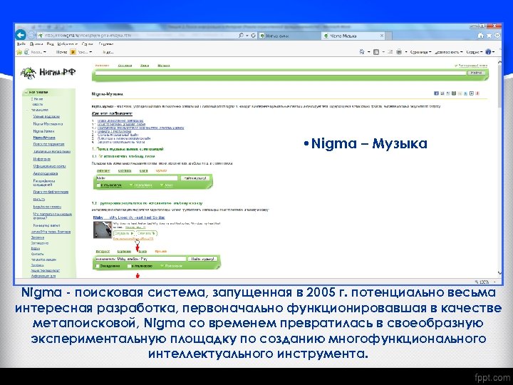Viewport: 513px width, 385px height.
Task: Open Nigma Математика in the left sidebar
Action: (x=48, y=124)
